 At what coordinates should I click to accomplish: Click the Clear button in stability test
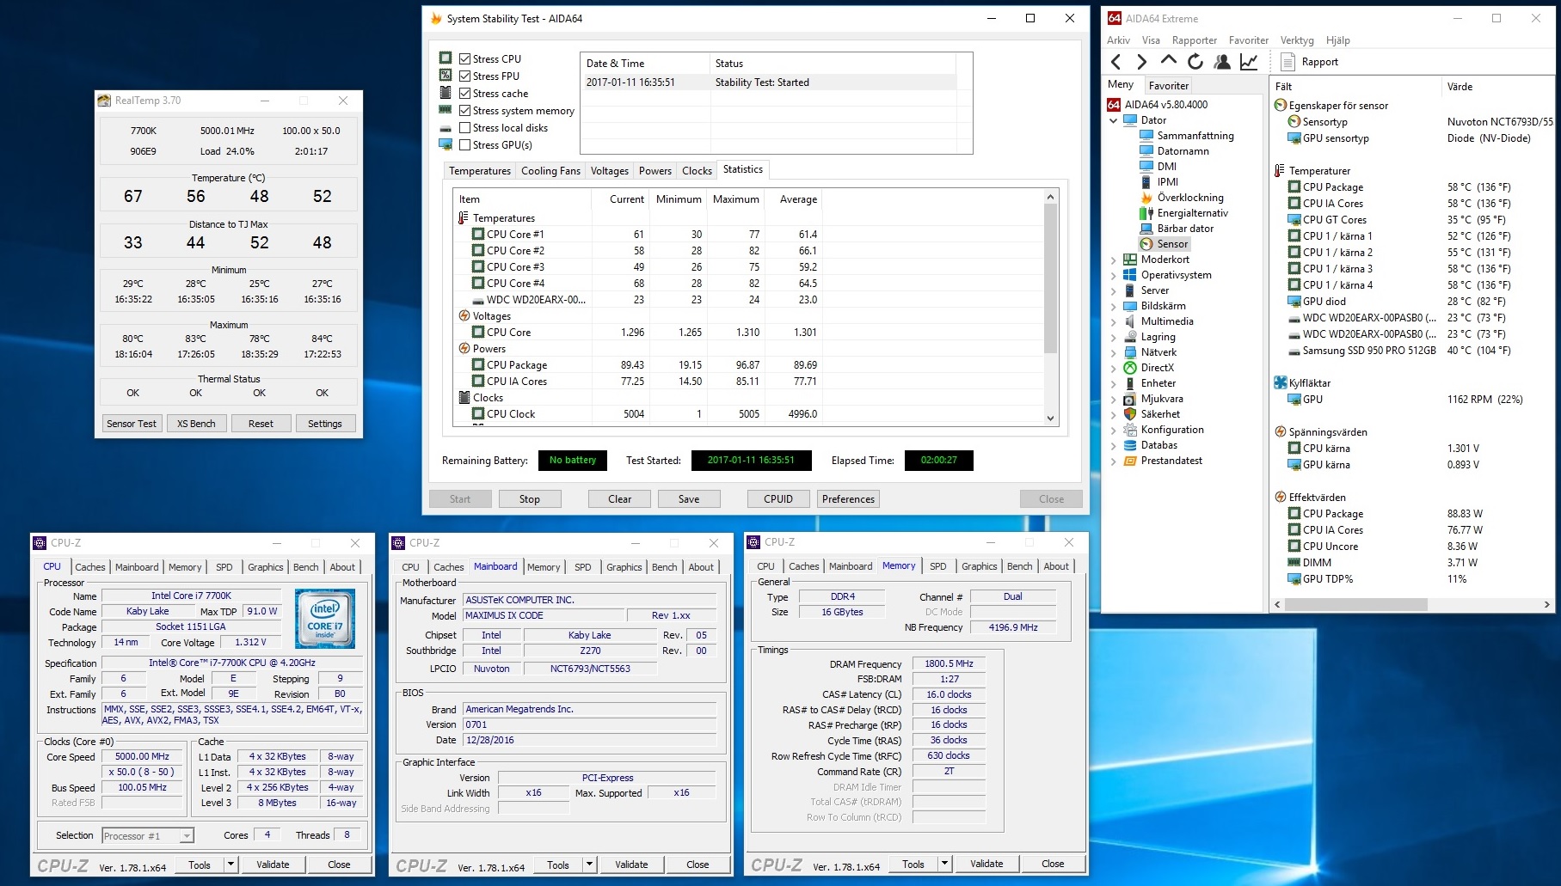[620, 499]
